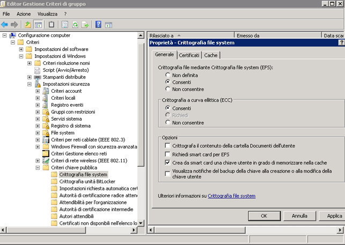The width and height of the screenshot is (345, 245).
Task: Click the Annulla button
Action: tap(299, 216)
